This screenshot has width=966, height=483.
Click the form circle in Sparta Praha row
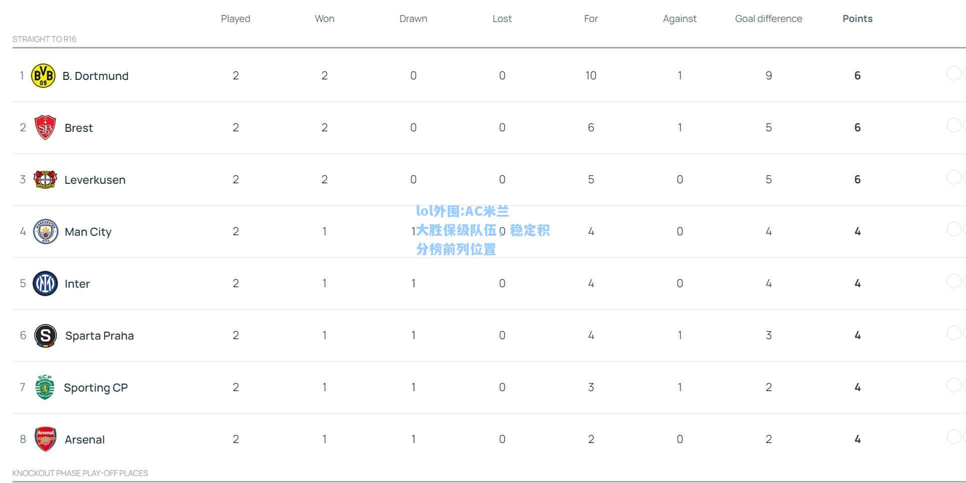pos(954,333)
